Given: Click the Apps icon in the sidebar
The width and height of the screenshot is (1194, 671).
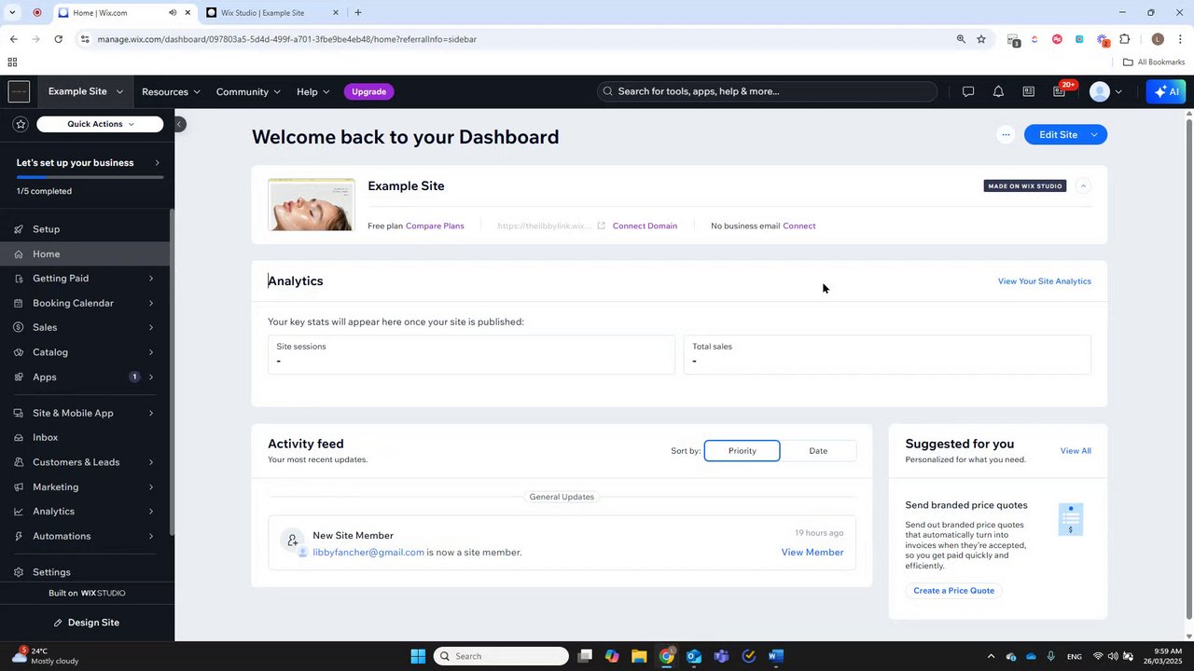Looking at the screenshot, I should [x=19, y=377].
